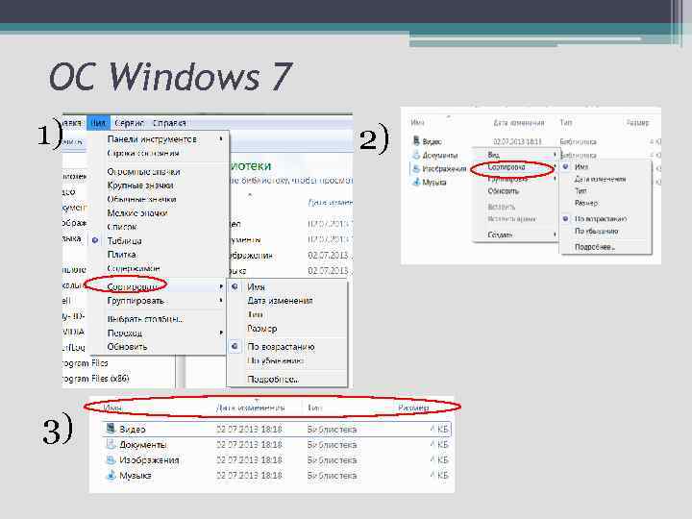This screenshot has height=519, width=692.
Task: Click Дата изменения column header in screenshot 3
Action: (x=250, y=408)
